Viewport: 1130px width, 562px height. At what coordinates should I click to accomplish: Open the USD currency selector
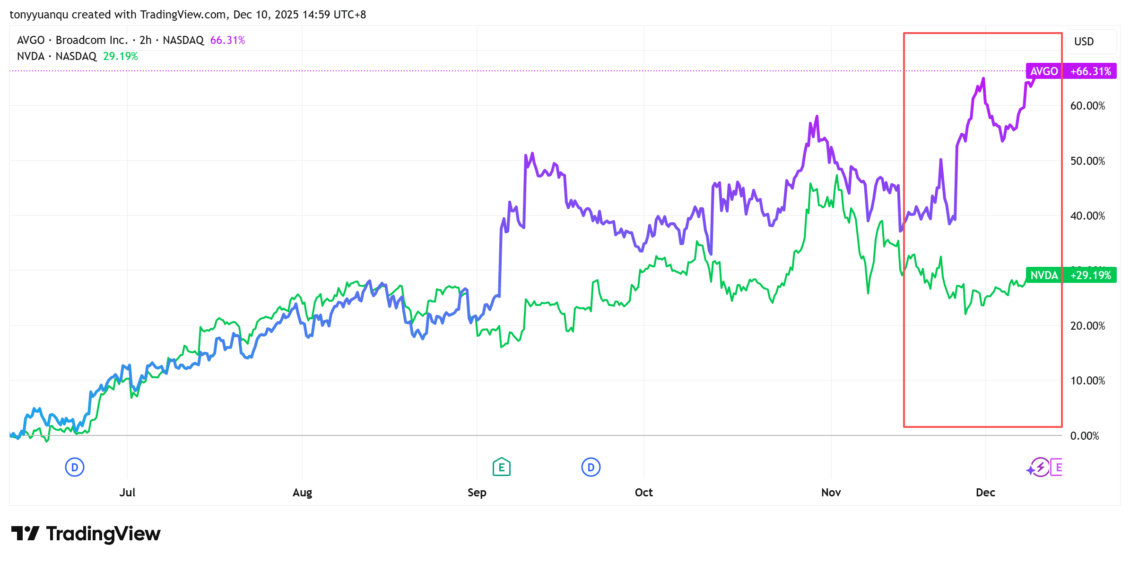click(x=1084, y=42)
